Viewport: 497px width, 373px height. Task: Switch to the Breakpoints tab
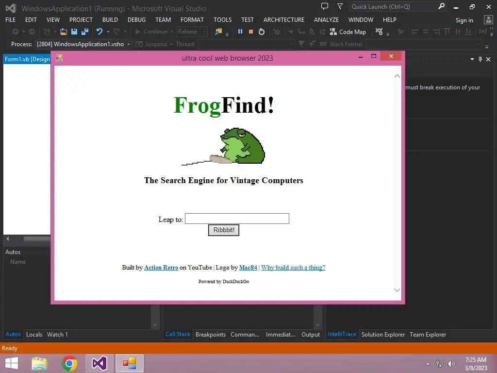pos(211,334)
